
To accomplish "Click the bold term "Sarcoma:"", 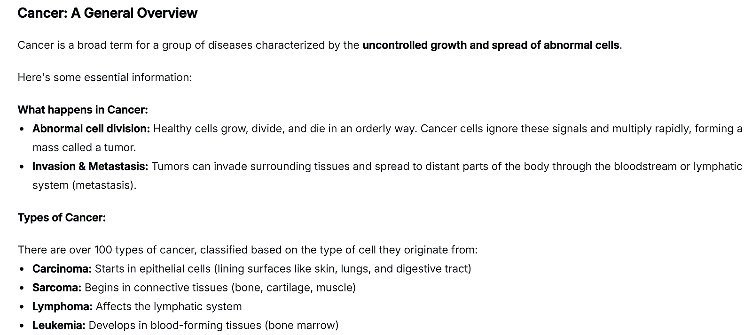I will (57, 288).
